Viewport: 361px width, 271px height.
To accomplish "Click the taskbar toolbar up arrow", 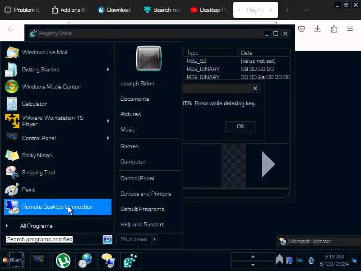I will (253, 257).
